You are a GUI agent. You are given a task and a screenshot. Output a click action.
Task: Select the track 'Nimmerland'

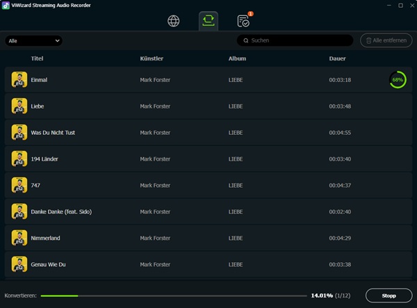[45, 238]
